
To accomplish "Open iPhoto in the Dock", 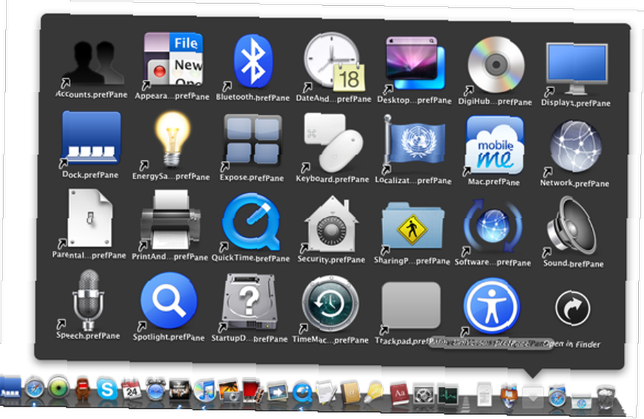I will coord(229,391).
